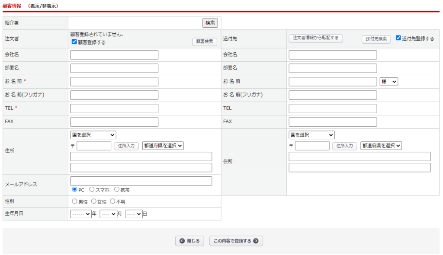Viewport: 443px width, 255px height.
Task: Select the スマホ radio button
Action: pos(92,189)
